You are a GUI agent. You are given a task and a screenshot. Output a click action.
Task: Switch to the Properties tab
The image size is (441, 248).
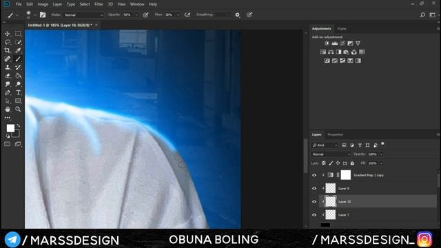coord(335,135)
